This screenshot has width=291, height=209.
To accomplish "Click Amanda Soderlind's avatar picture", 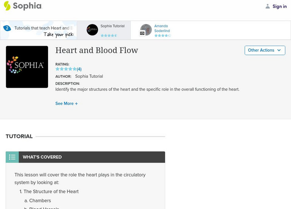I will pos(146,29).
